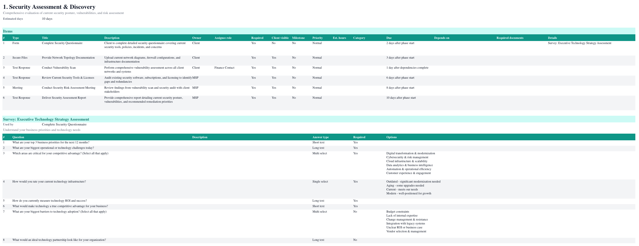Select the 'Data analytics & business intelligence' option
This screenshot has height=246, width=639.
[x=410, y=165]
